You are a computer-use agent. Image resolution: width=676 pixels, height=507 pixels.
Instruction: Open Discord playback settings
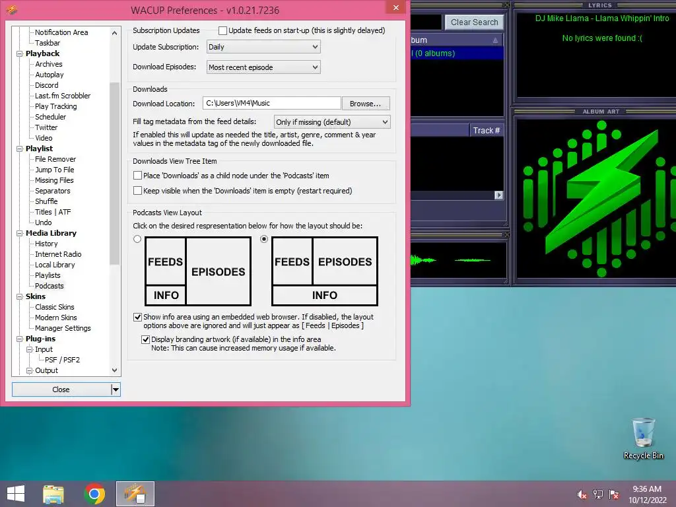(47, 85)
